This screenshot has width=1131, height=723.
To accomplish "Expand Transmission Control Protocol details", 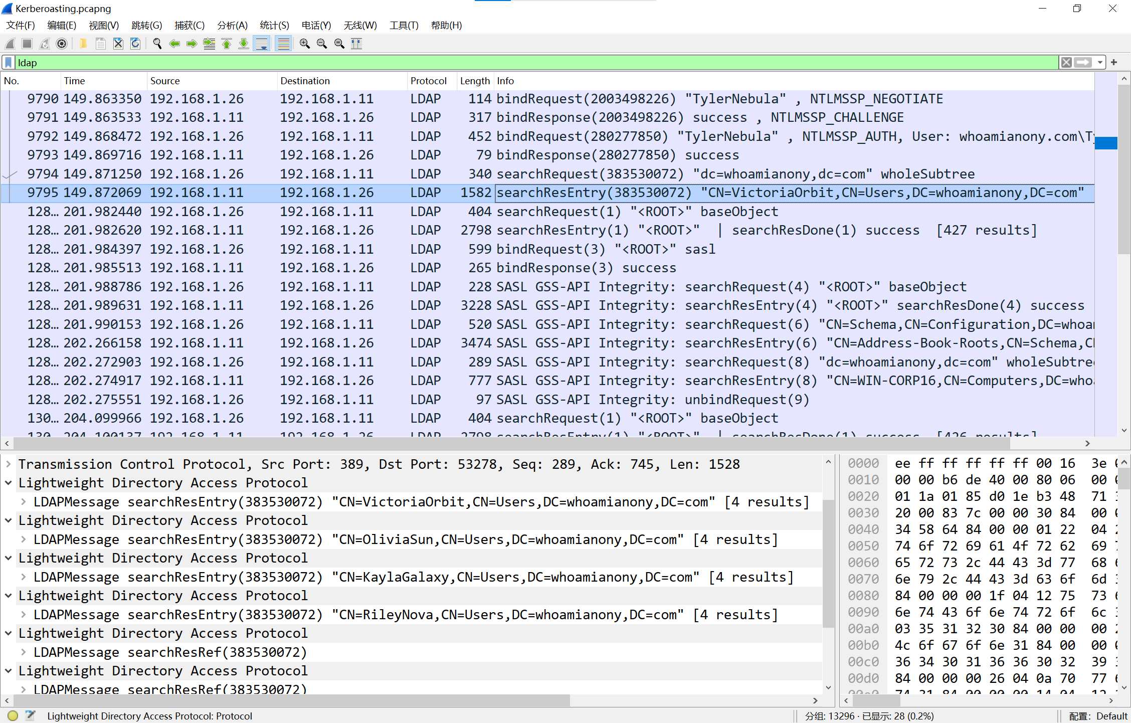I will (x=9, y=464).
